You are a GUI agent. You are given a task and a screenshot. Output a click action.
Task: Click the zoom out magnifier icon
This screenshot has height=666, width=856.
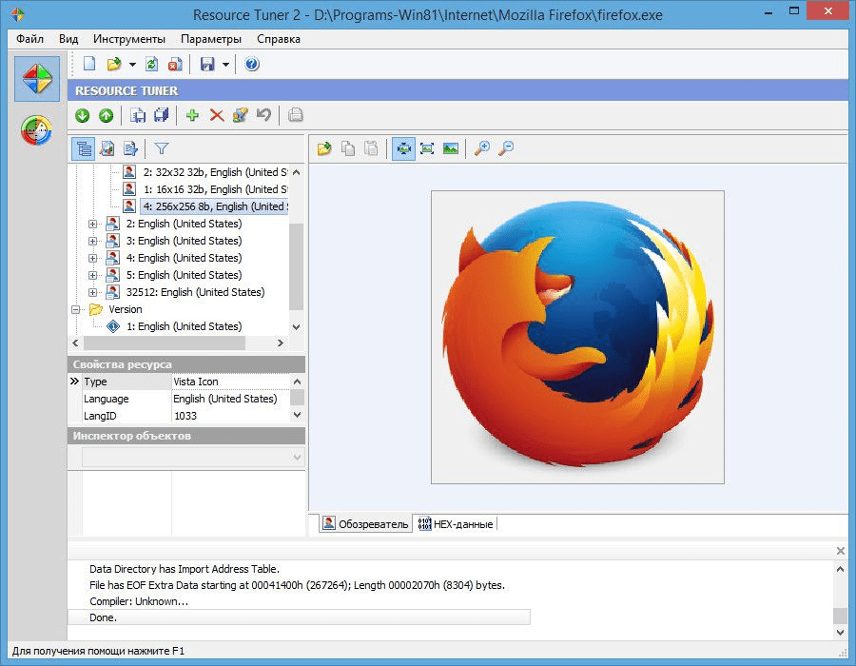pos(506,148)
